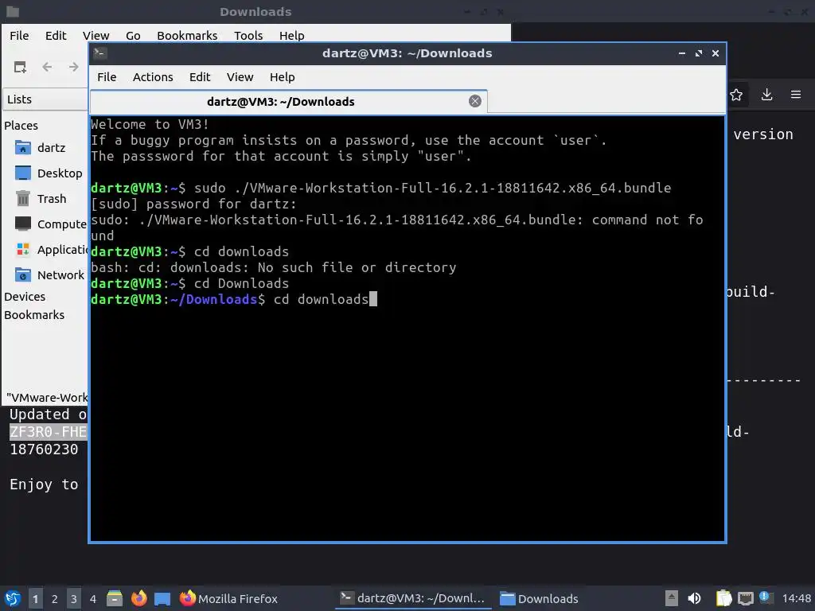Click the Network folder icon

point(23,274)
